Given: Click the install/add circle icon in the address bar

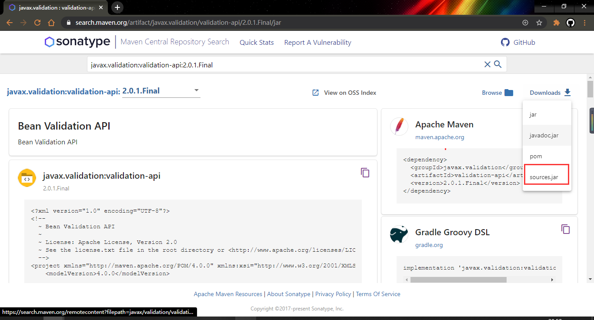Looking at the screenshot, I should click(525, 23).
